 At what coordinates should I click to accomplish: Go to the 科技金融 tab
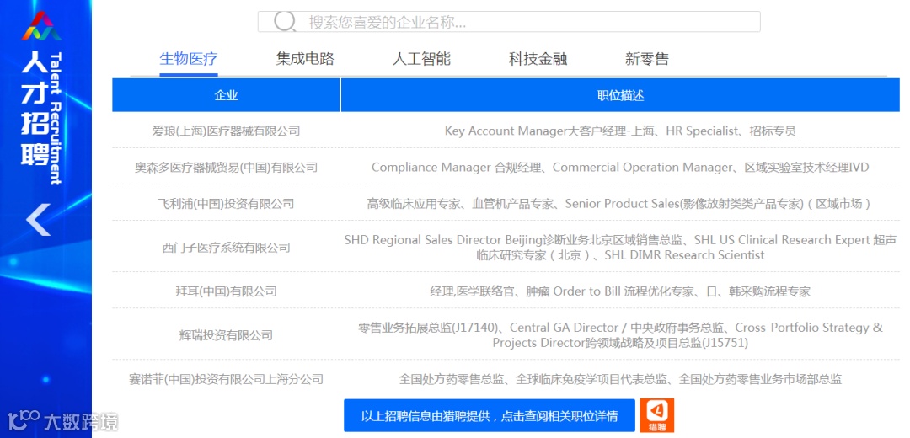pos(538,59)
